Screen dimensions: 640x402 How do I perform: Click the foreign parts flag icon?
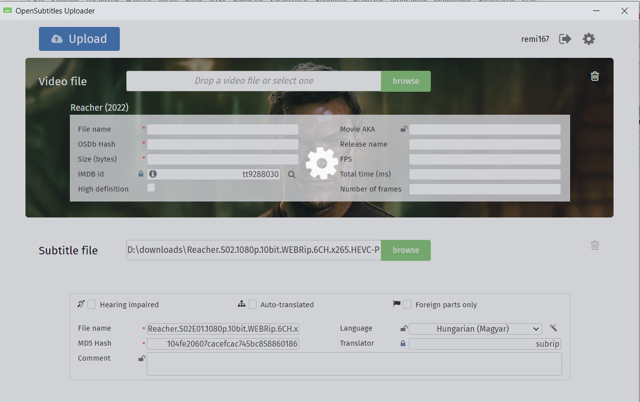pos(397,303)
